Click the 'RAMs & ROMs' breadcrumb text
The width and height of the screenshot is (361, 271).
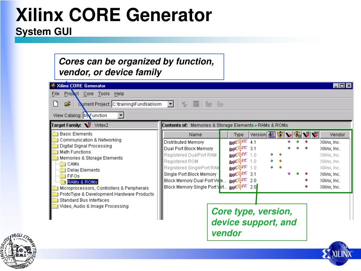[273, 125]
